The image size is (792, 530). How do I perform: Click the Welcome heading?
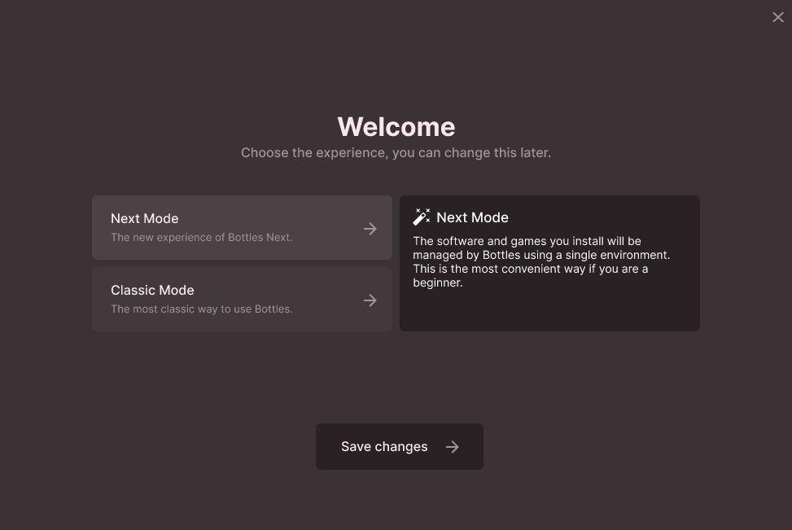[x=396, y=126]
